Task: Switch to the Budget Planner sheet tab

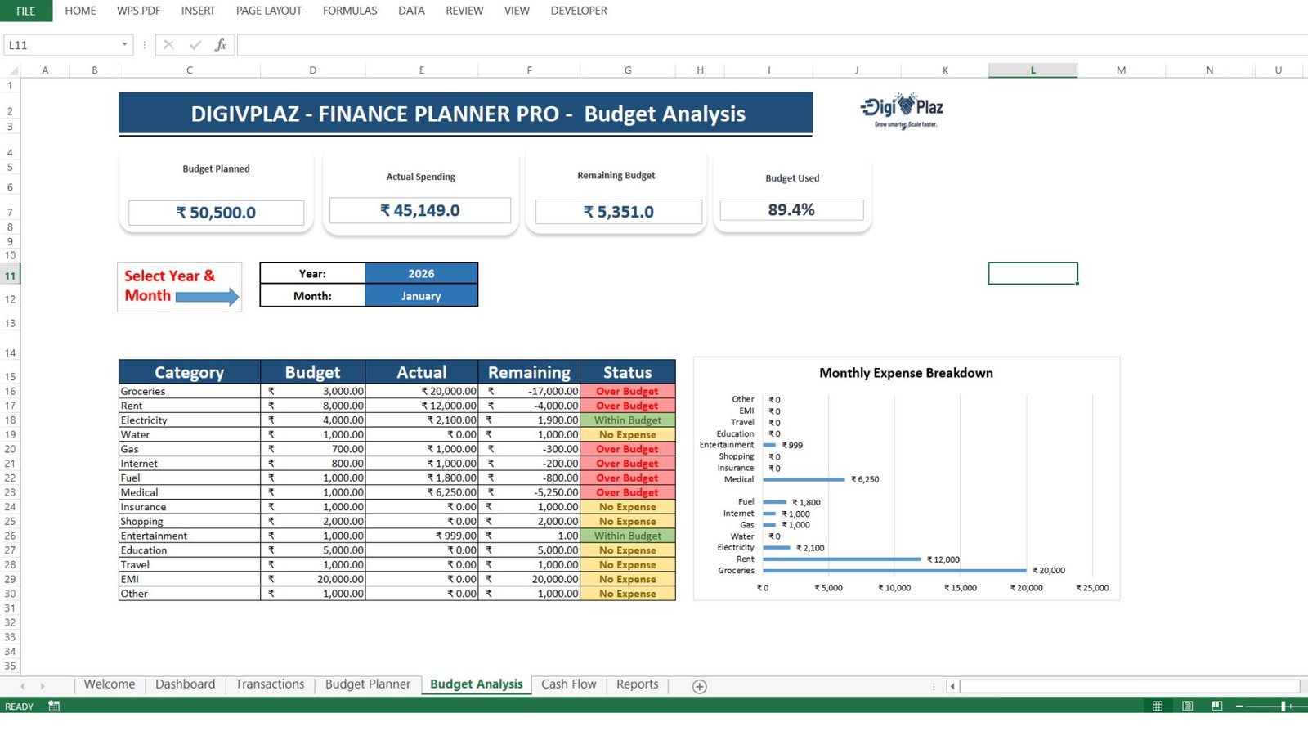Action: point(368,684)
